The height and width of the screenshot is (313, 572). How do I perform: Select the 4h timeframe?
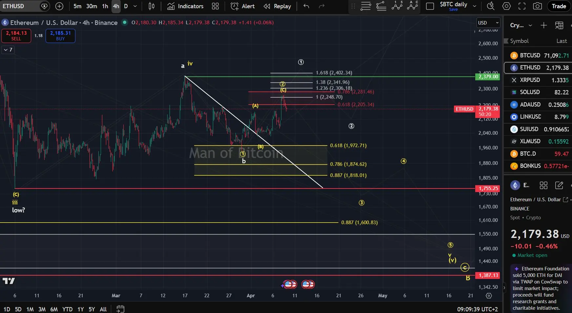tap(116, 6)
